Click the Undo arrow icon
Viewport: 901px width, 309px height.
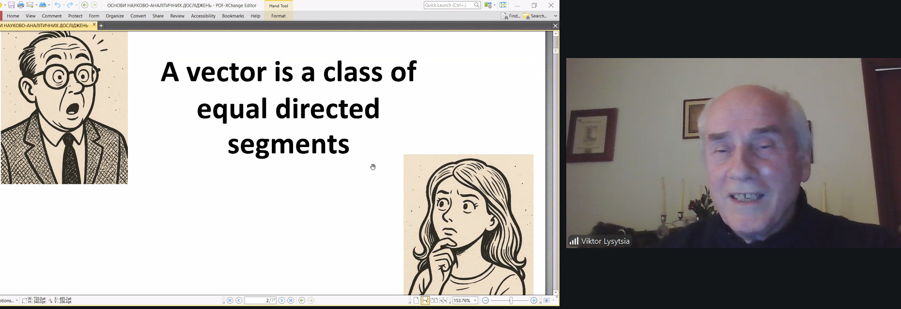pos(57,5)
